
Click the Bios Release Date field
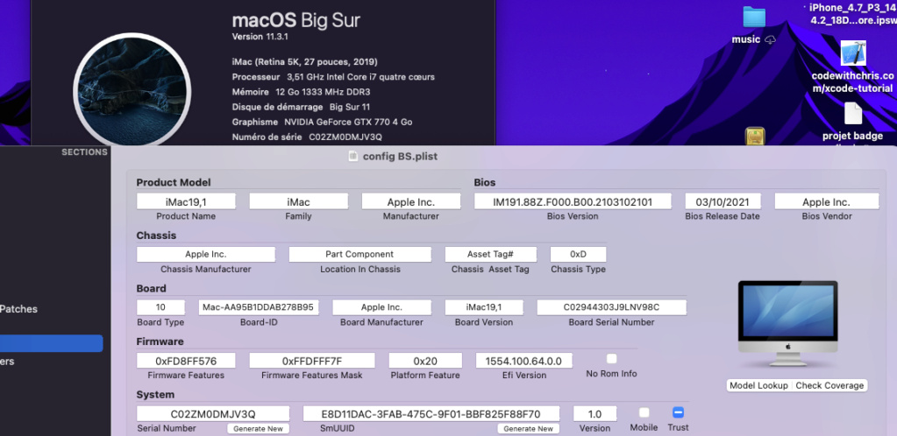723,201
